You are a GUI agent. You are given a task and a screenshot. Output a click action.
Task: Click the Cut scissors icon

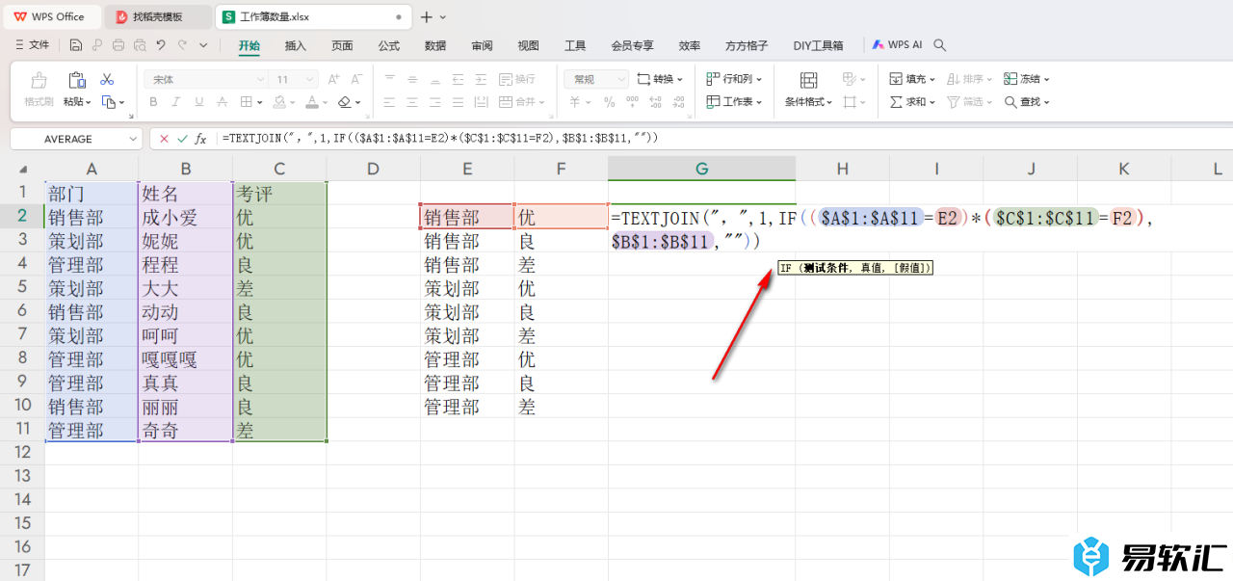tap(107, 79)
